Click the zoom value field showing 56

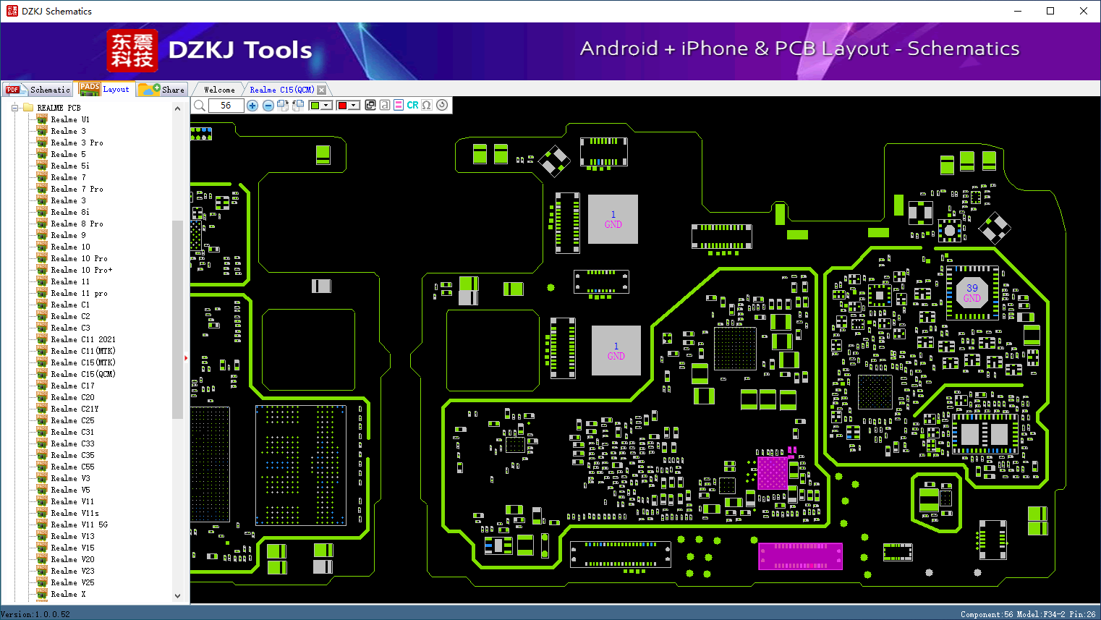tap(226, 106)
